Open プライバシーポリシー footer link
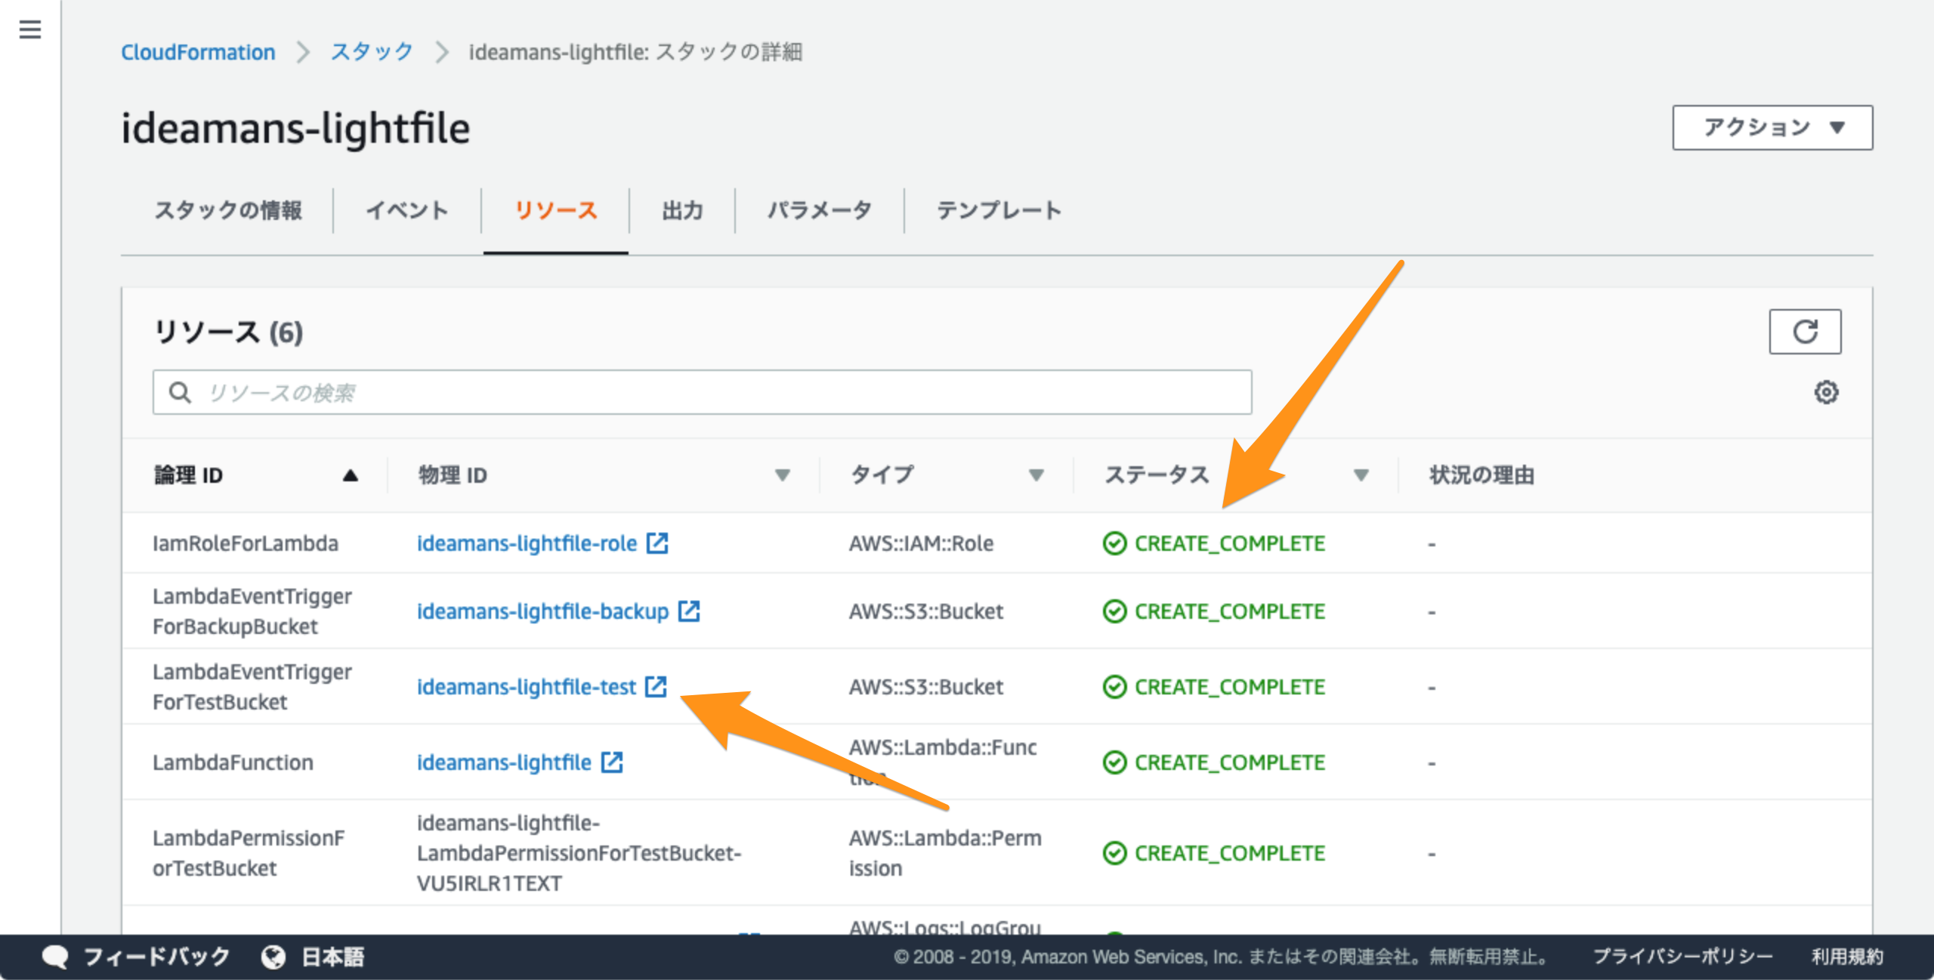 1682,957
